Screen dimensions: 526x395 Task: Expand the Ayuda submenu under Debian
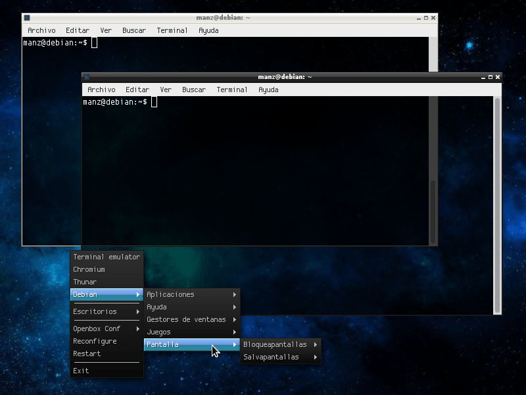(192, 307)
